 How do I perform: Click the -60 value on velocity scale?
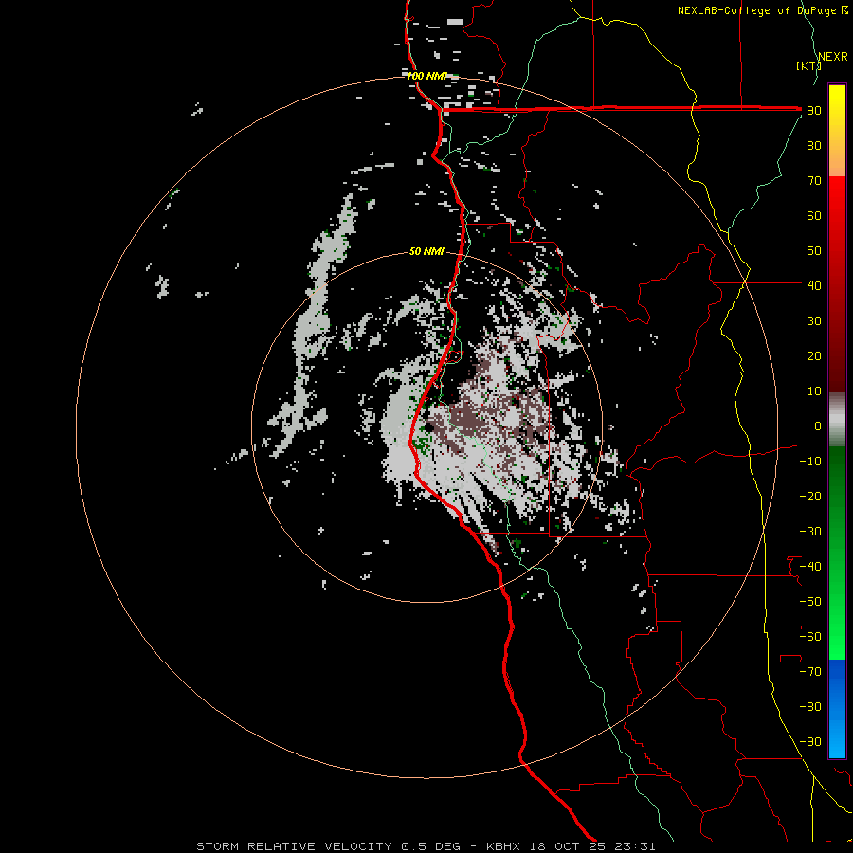pyautogui.click(x=810, y=637)
